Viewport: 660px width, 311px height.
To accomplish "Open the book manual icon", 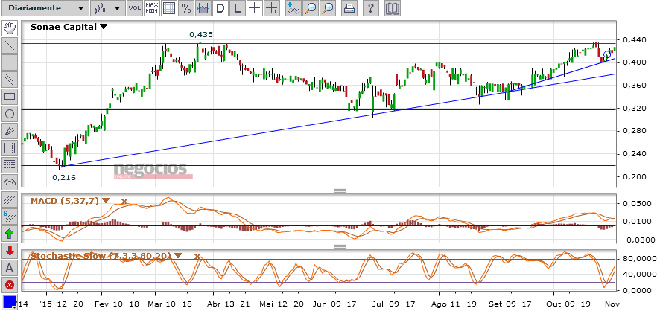I will click(x=393, y=8).
